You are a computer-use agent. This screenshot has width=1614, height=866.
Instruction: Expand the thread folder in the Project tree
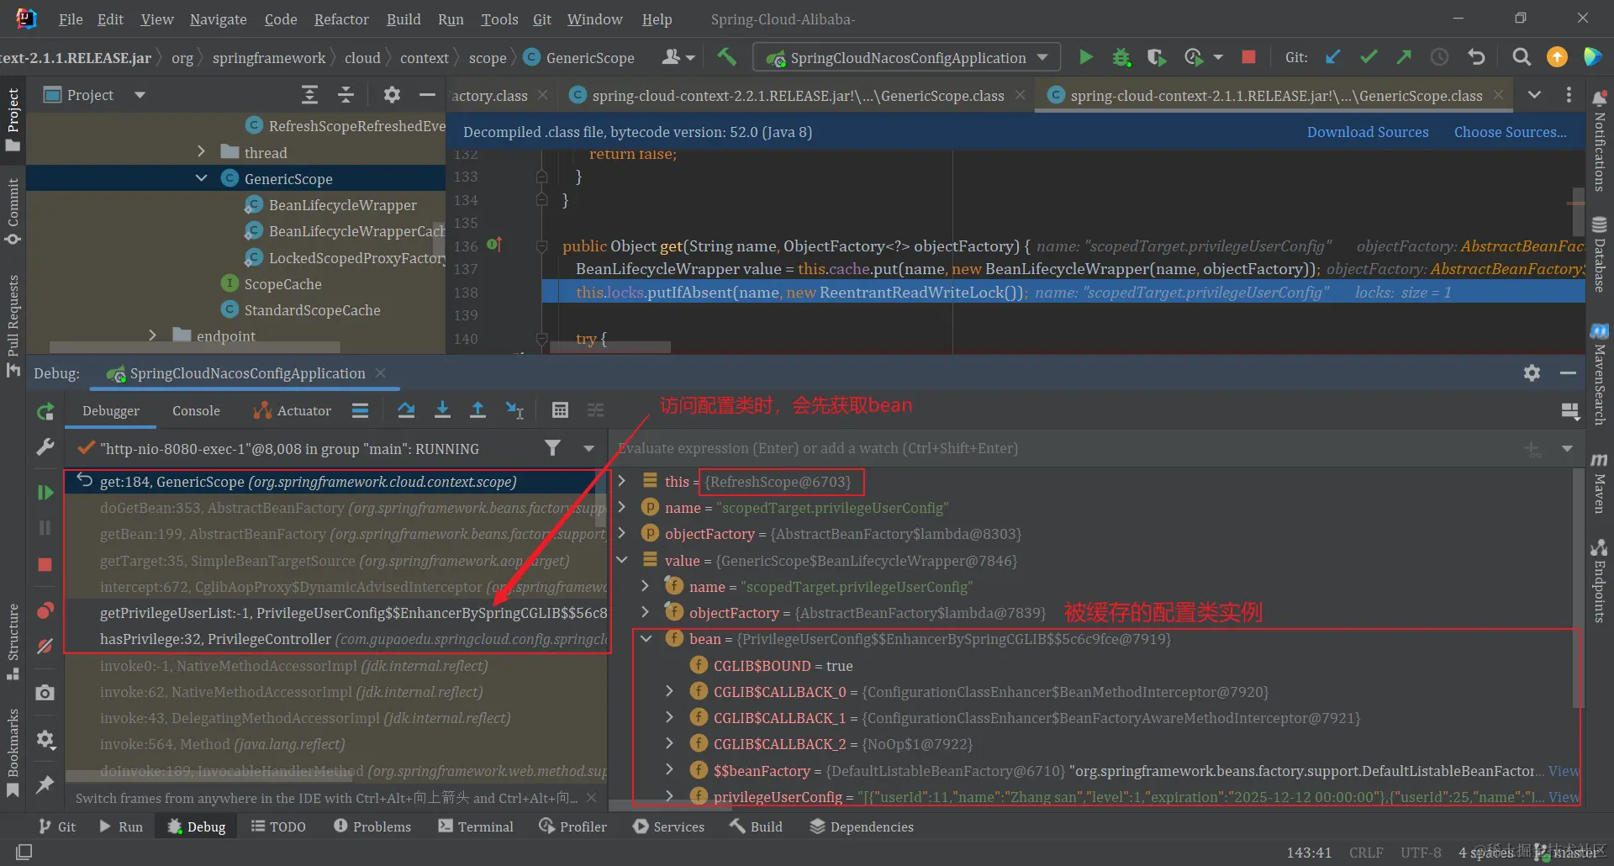point(201,152)
